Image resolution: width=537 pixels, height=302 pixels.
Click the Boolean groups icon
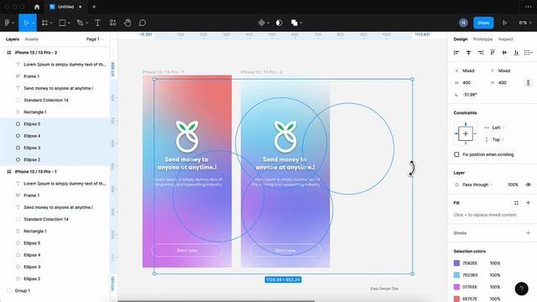point(295,23)
